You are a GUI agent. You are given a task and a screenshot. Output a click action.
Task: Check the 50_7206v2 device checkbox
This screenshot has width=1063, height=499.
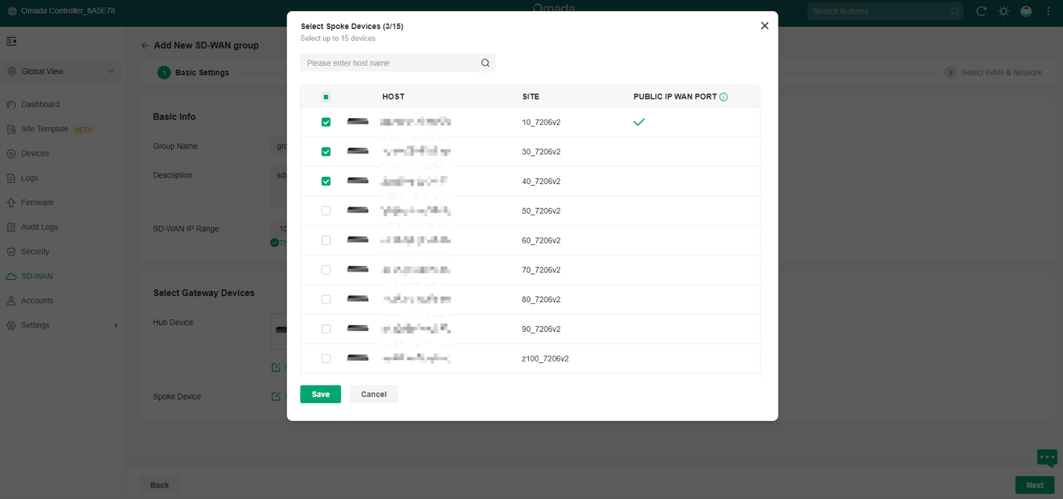point(326,211)
